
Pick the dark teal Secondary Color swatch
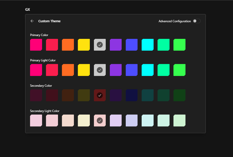[148, 95]
